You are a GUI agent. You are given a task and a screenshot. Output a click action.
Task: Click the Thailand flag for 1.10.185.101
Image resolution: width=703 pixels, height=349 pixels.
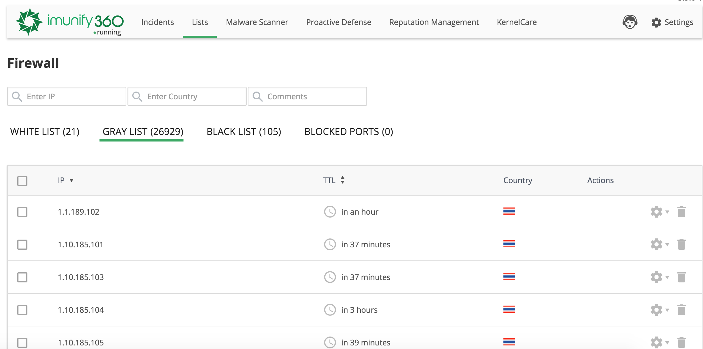[509, 244]
